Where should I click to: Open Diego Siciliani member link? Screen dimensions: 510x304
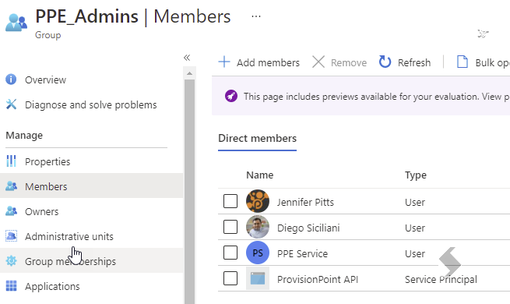[308, 228]
